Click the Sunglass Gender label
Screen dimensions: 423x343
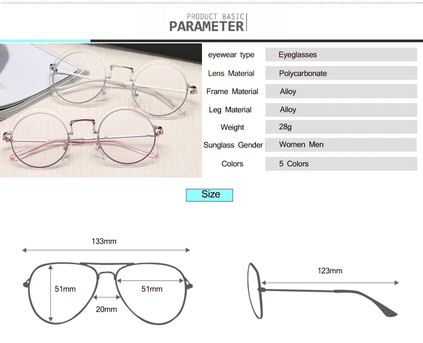click(x=233, y=145)
